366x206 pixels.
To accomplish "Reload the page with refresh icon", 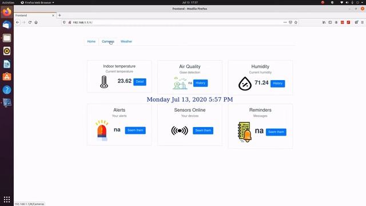I will (x=30, y=22).
